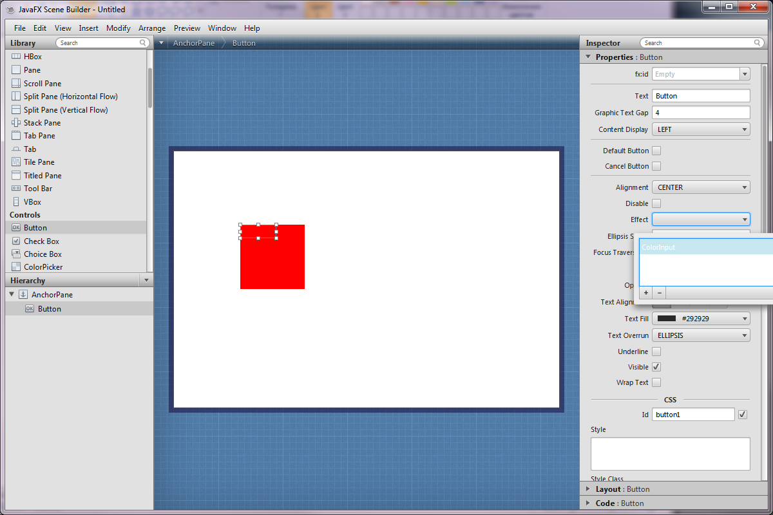The image size is (773, 515).
Task: Expand the Layout : Button section
Action: point(587,489)
